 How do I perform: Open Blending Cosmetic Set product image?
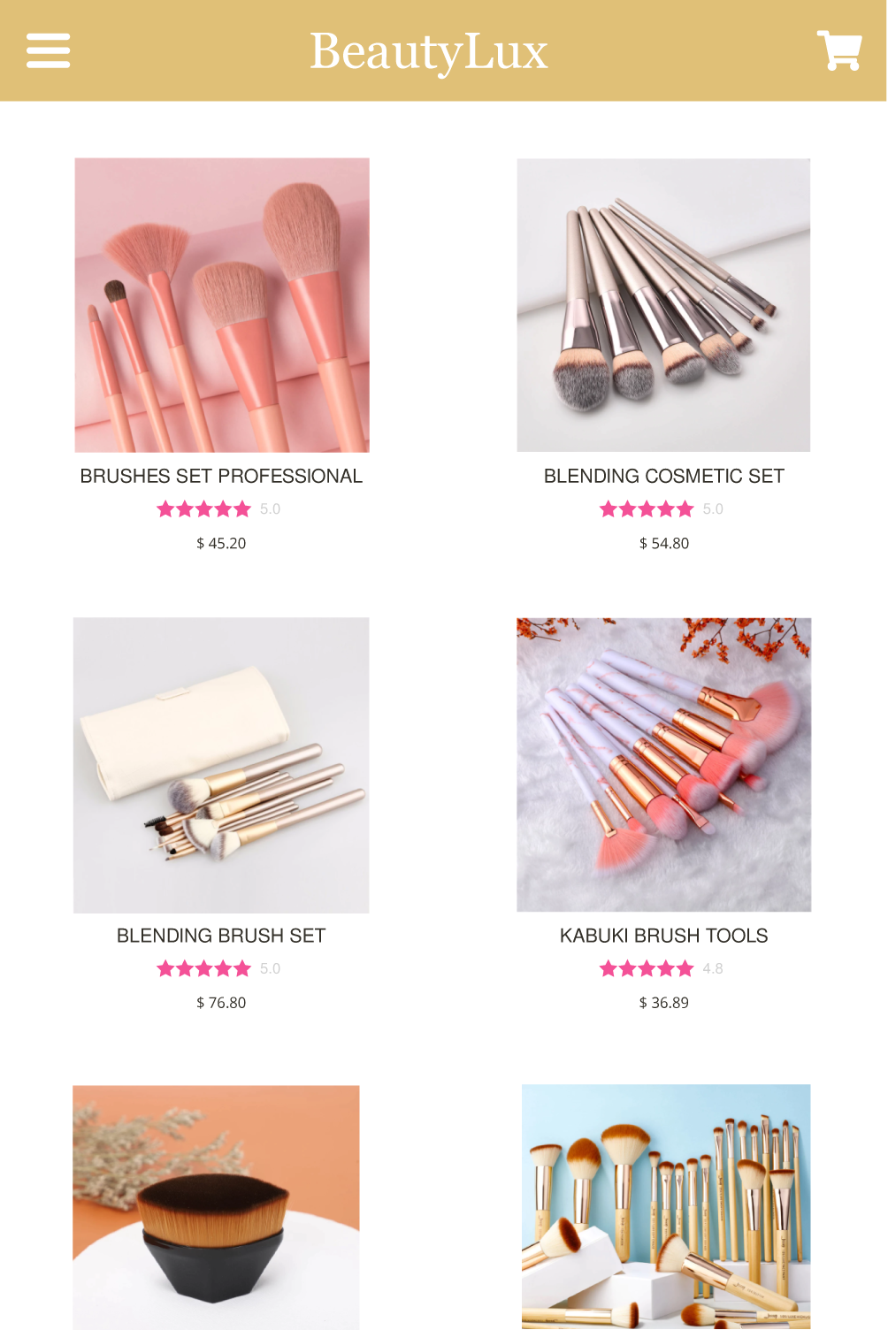pos(664,305)
